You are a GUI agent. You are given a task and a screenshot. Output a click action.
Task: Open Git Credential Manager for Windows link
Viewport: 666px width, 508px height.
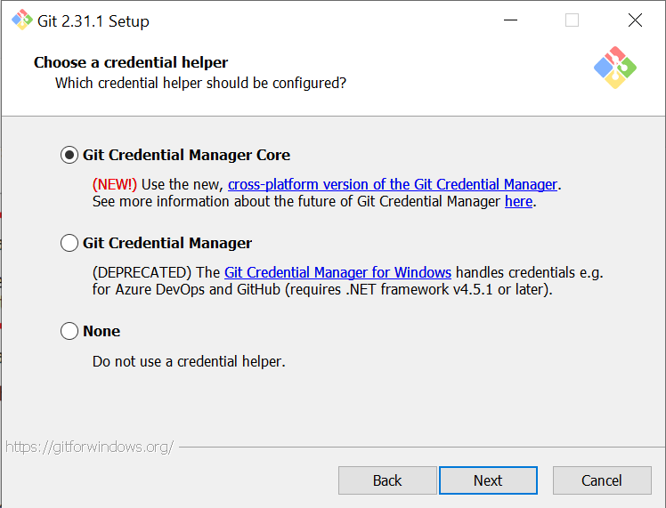(x=337, y=272)
